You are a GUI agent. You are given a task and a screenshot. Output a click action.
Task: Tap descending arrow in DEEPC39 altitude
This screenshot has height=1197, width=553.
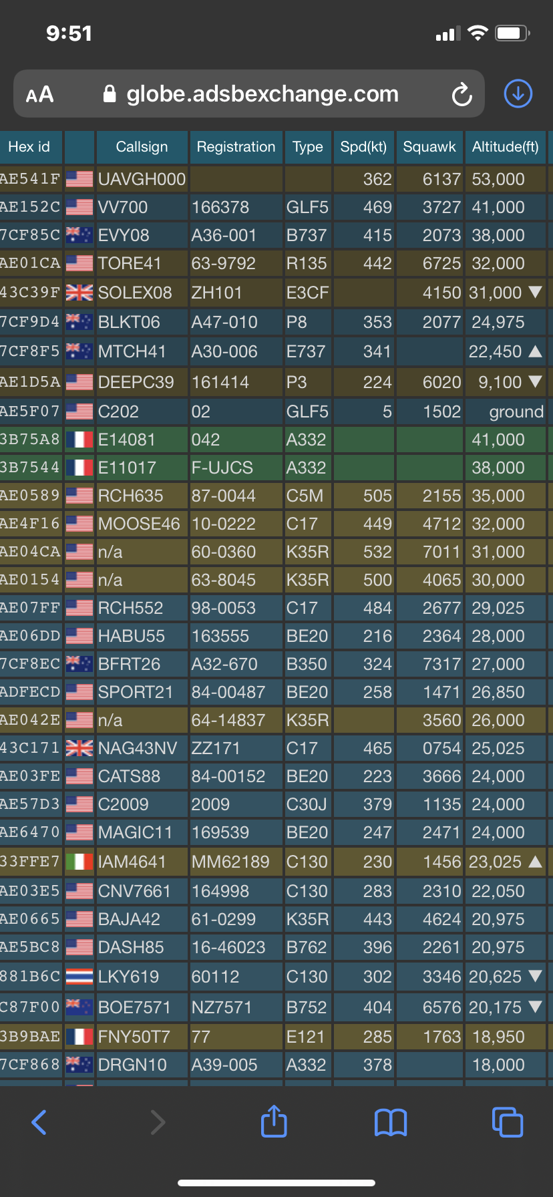tap(535, 382)
